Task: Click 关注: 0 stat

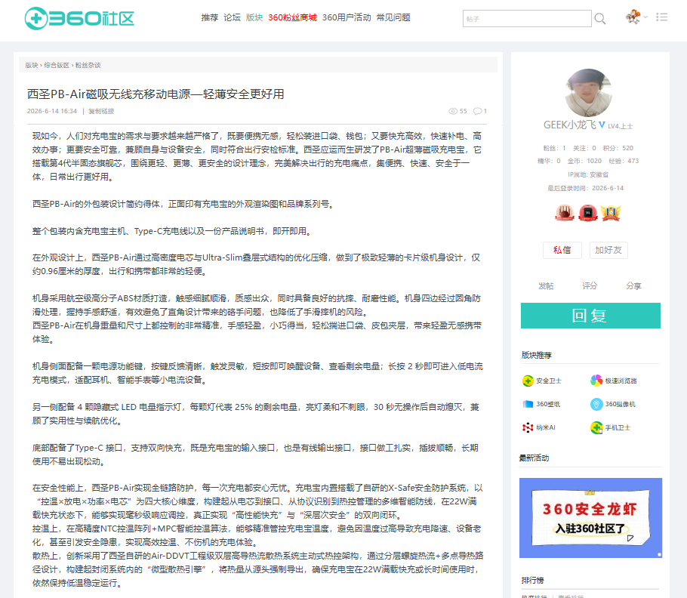Action: 584,148
